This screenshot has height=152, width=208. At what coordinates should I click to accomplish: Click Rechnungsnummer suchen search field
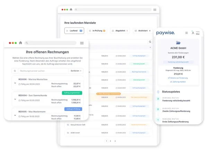tap(43, 71)
